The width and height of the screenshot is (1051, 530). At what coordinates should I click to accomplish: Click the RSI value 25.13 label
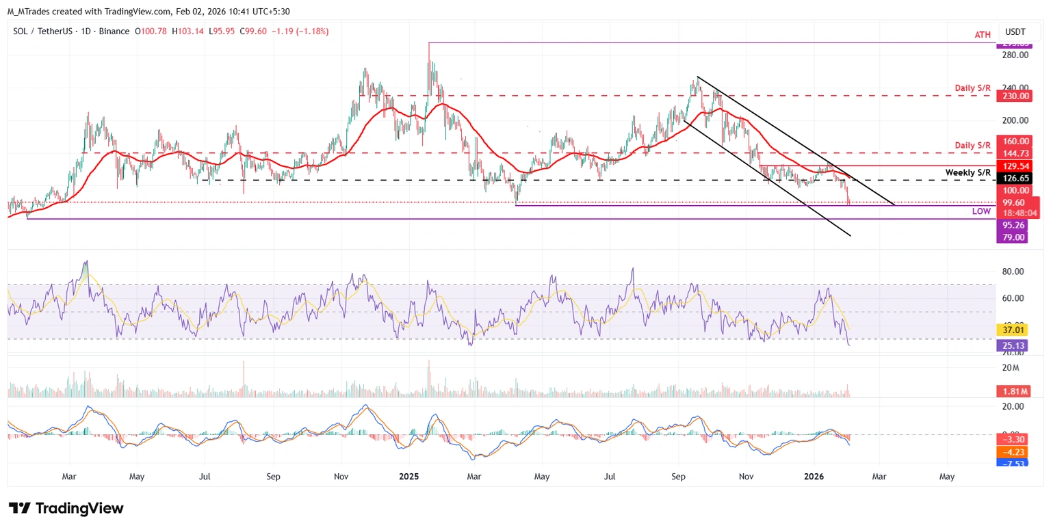(1013, 346)
